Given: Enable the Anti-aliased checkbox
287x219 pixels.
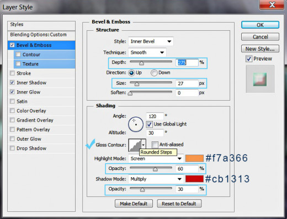Looking at the screenshot, I should click(155, 145).
